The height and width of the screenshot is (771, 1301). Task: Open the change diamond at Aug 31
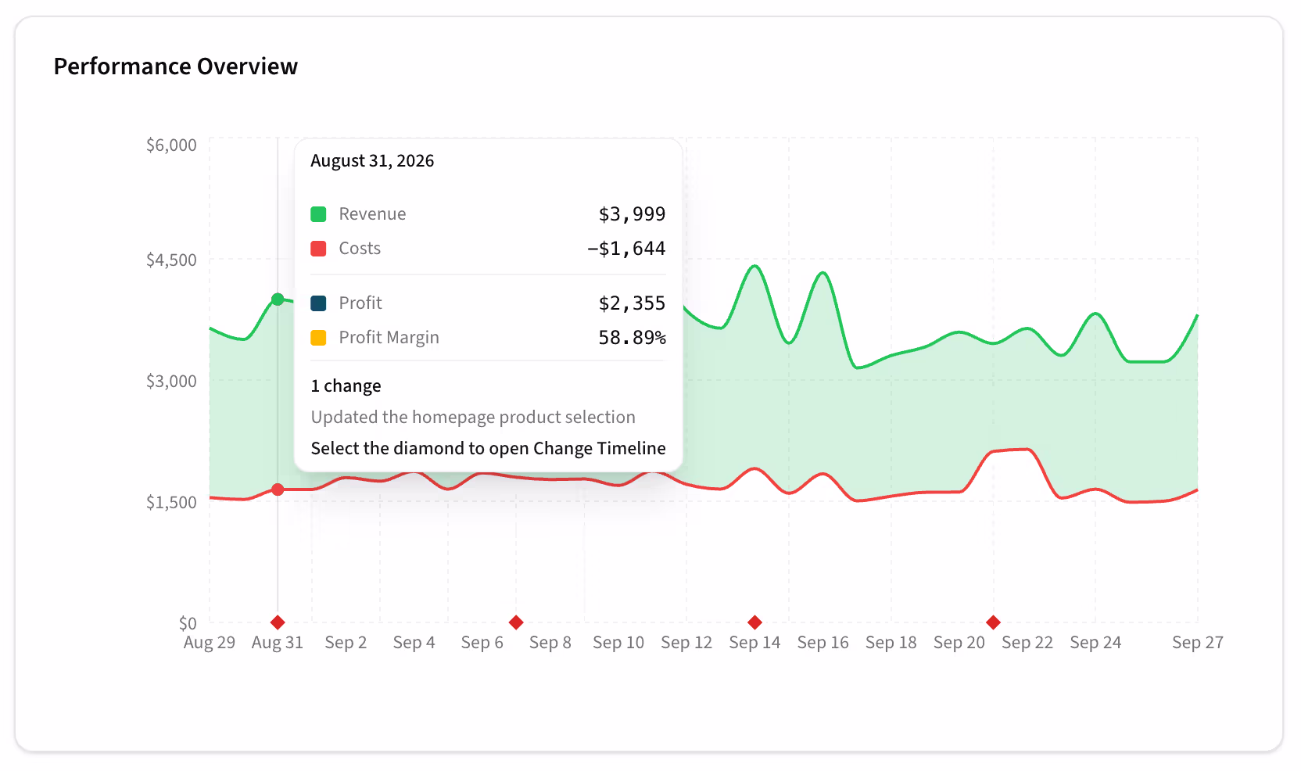tap(278, 622)
